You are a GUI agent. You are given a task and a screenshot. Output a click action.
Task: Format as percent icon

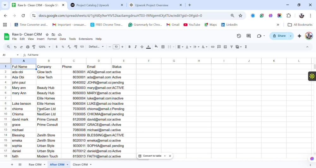[x=63, y=47]
